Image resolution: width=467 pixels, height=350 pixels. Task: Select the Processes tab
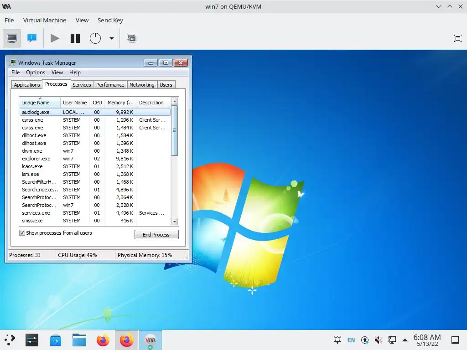(x=56, y=84)
